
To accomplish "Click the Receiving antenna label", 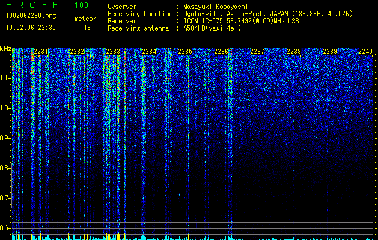I will point(138,28).
